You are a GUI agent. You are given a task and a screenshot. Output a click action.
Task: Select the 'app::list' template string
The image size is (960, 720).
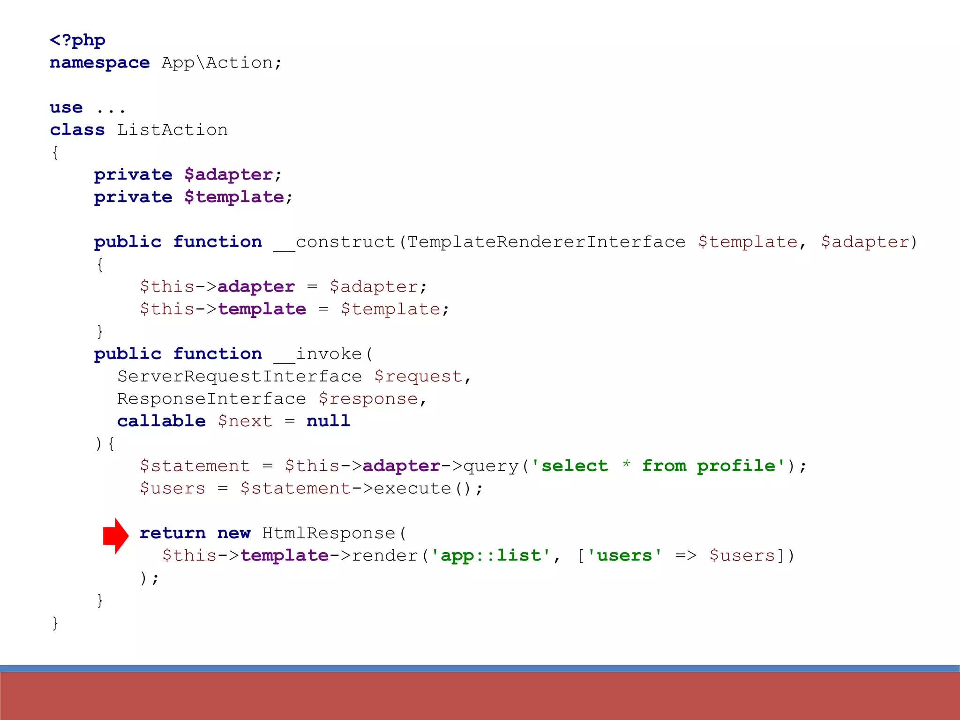click(491, 555)
